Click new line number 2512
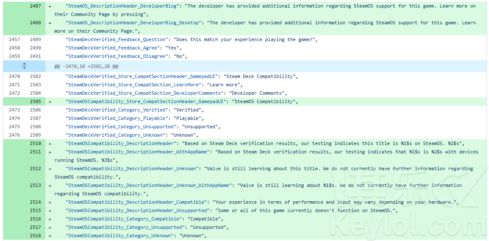 click(x=35, y=169)
